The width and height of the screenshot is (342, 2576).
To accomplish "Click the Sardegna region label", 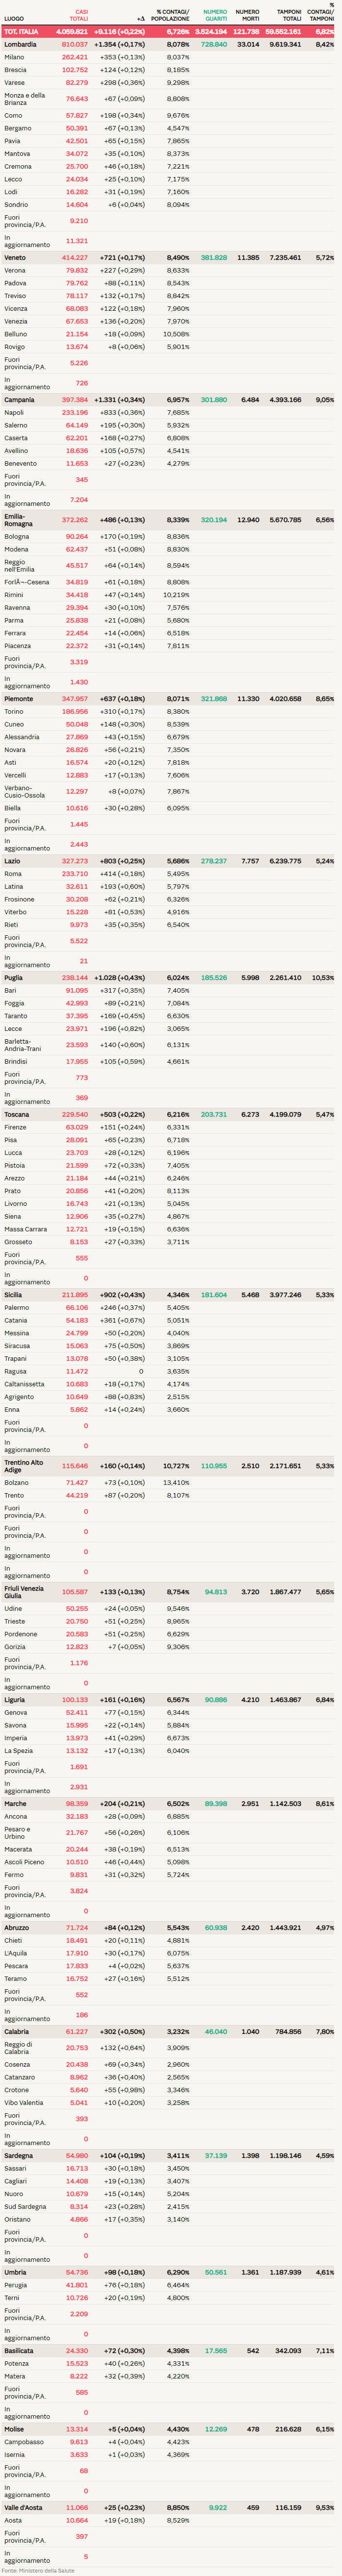I will pos(18,2156).
